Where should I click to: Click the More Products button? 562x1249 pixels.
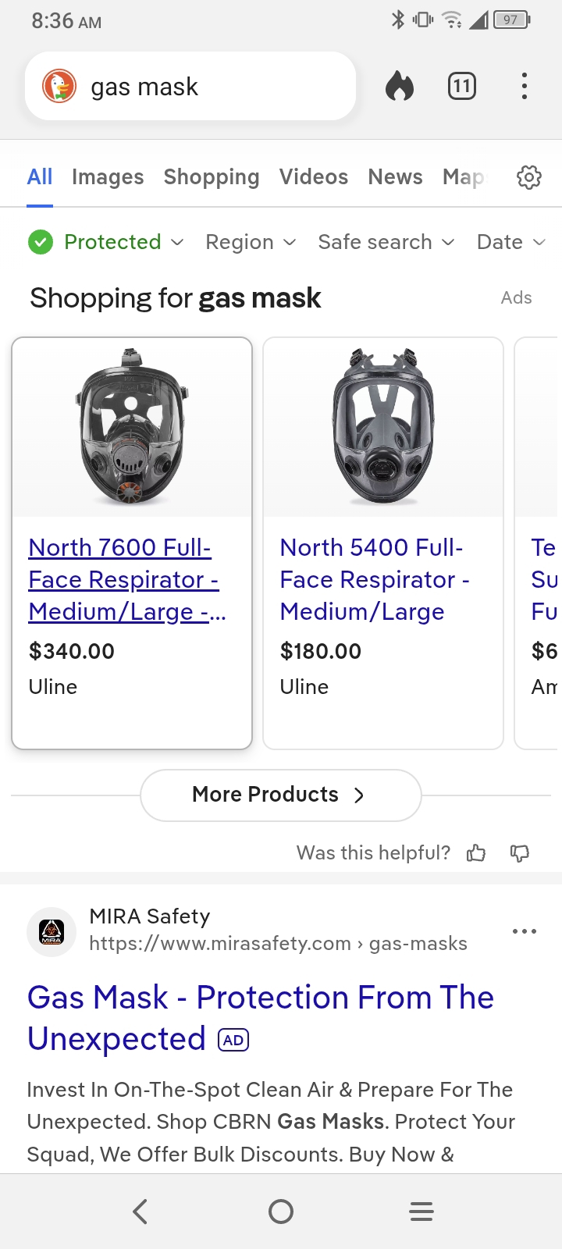[x=280, y=795]
